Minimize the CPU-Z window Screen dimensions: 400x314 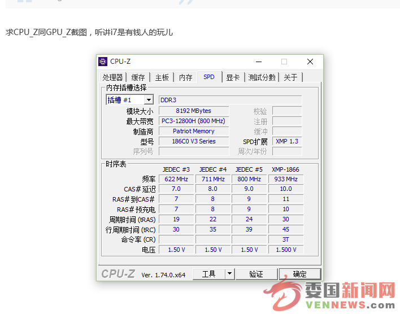point(259,62)
